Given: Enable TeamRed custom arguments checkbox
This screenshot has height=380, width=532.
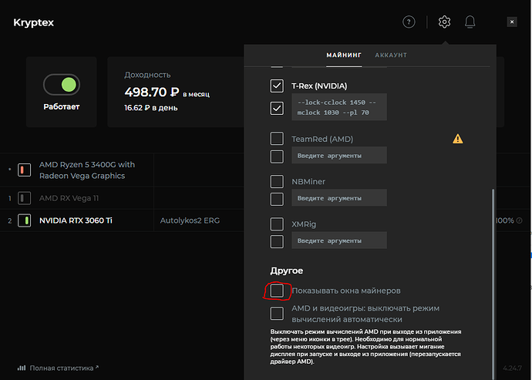Looking at the screenshot, I should [x=277, y=156].
